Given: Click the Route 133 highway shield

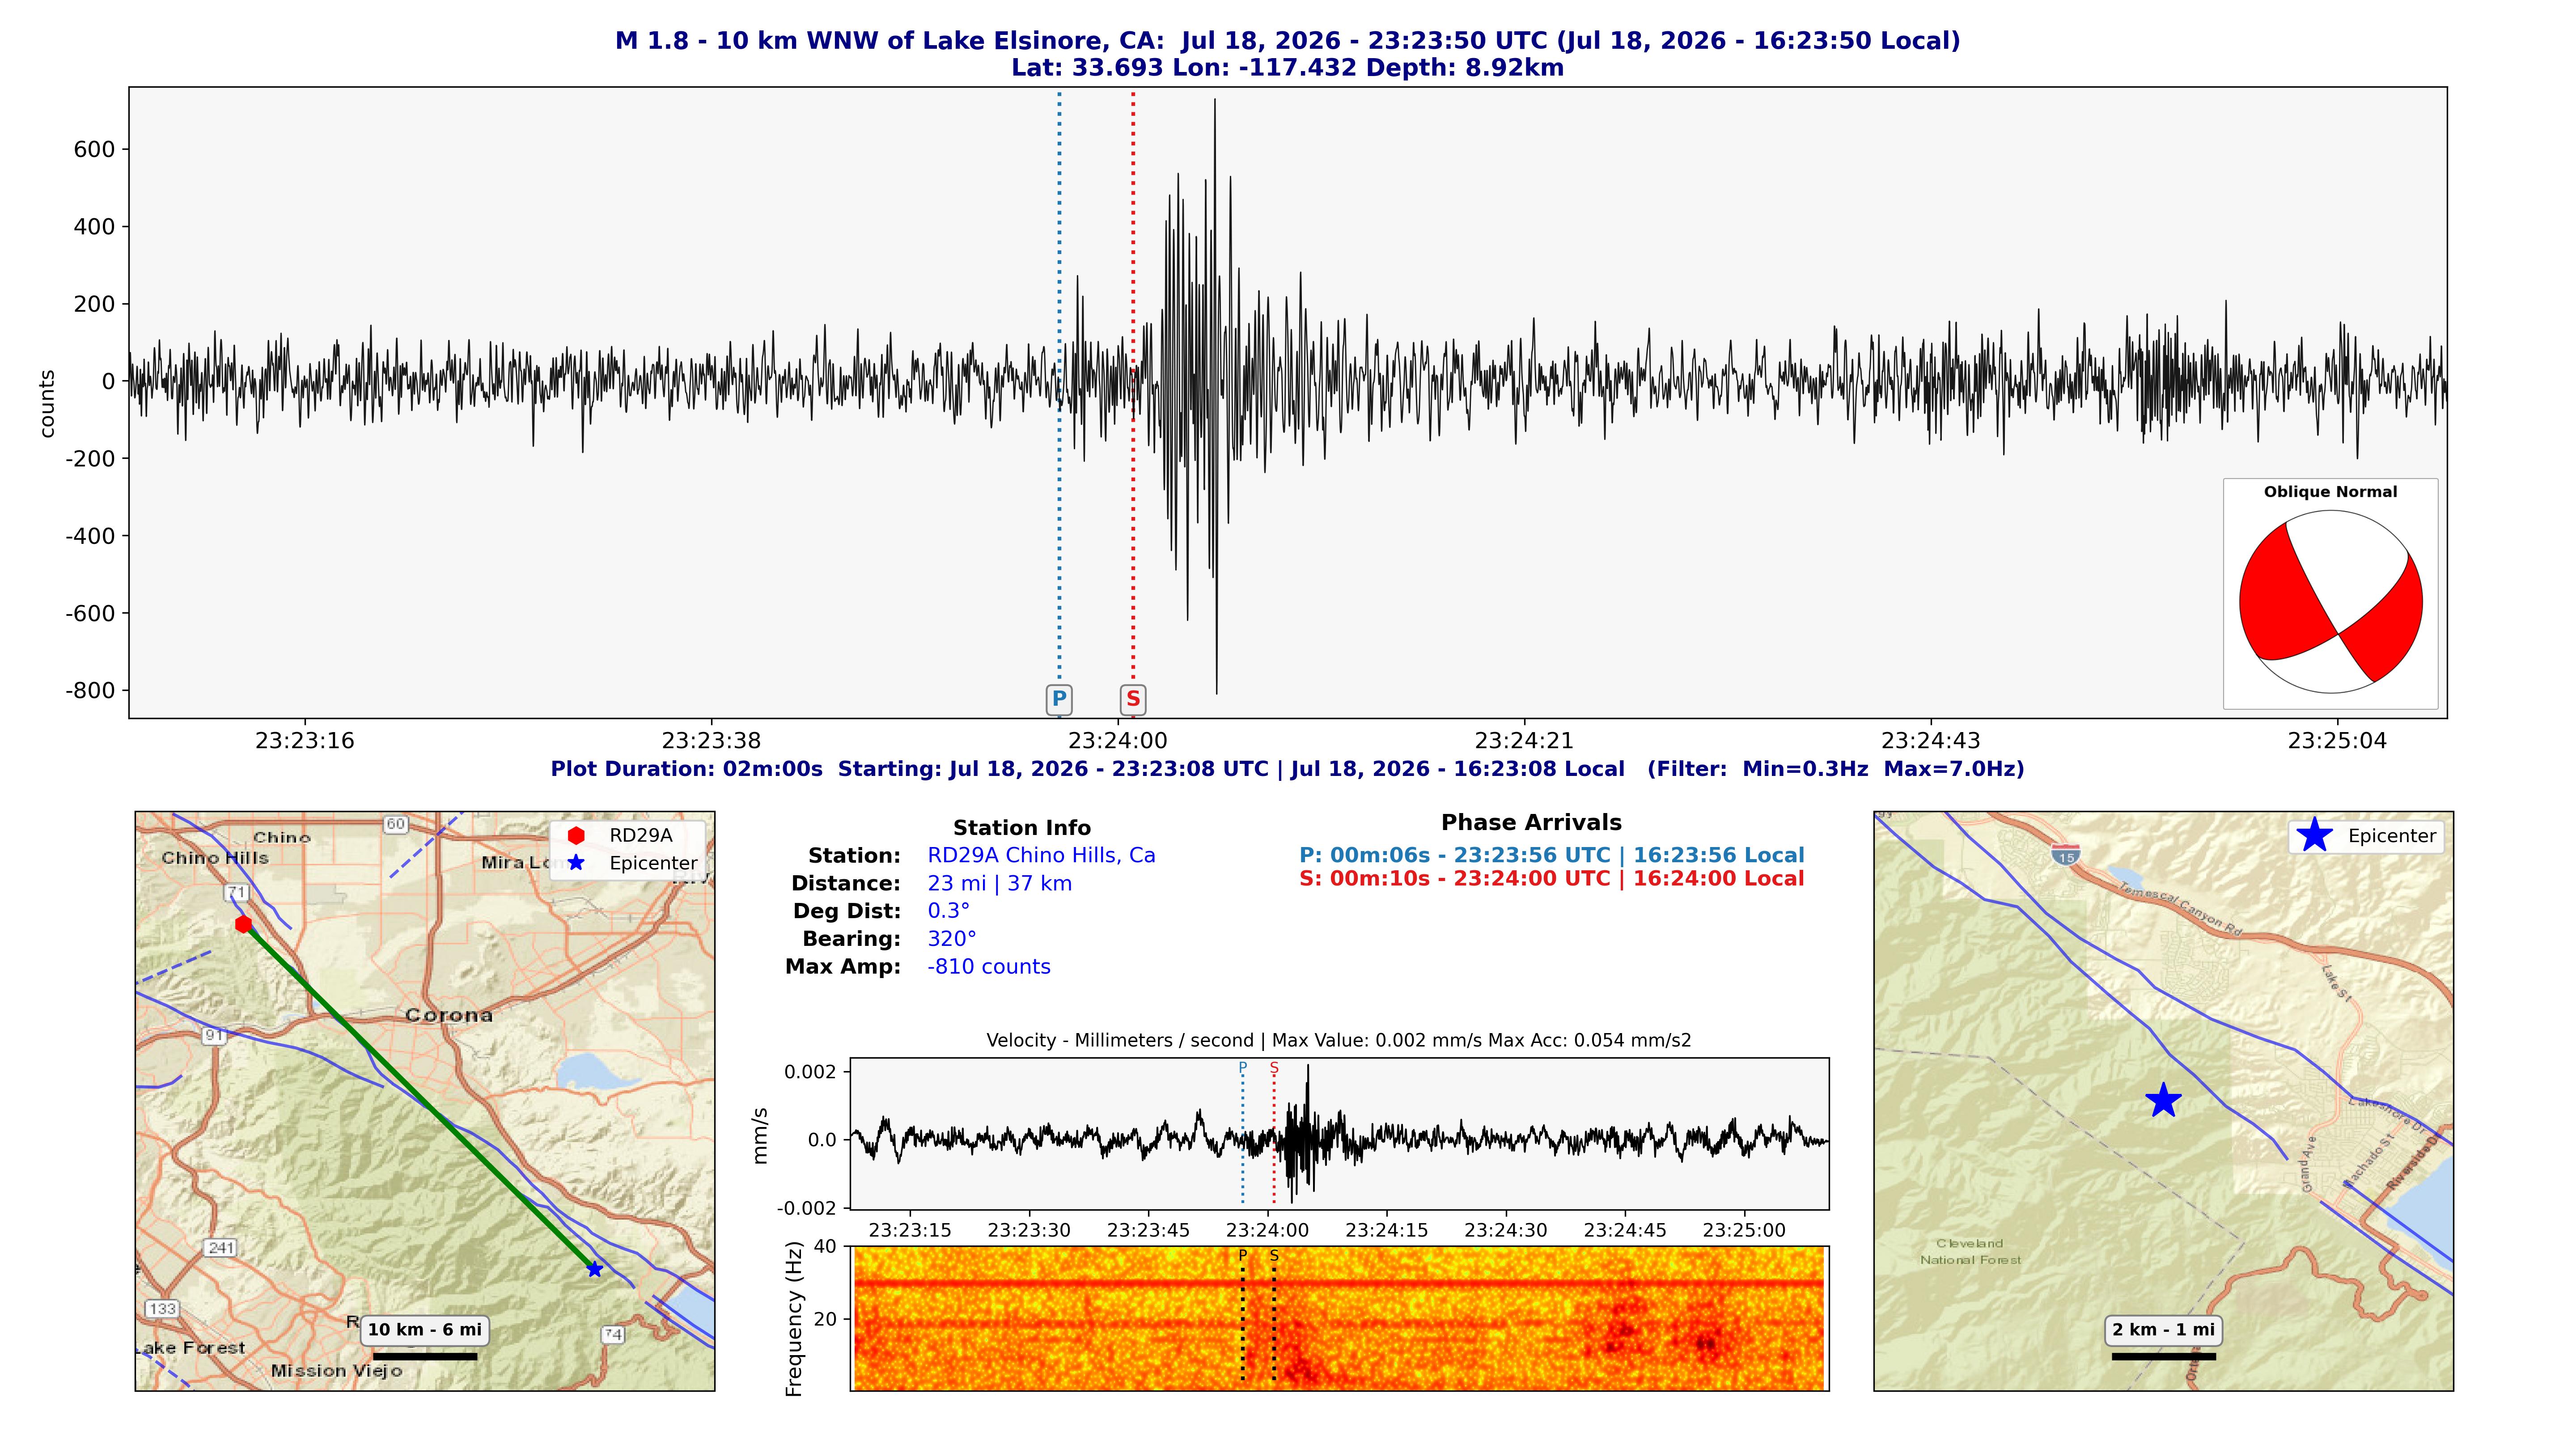Looking at the screenshot, I should pos(162,1308).
